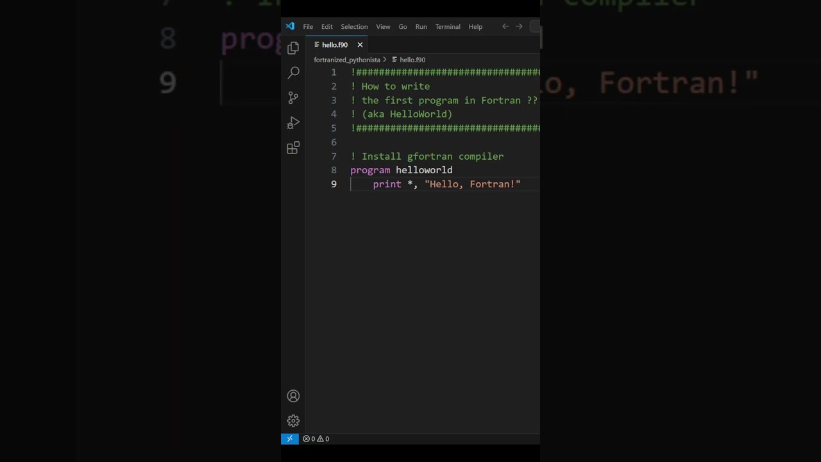Click '! Install gfortran compiler' comment

point(427,157)
